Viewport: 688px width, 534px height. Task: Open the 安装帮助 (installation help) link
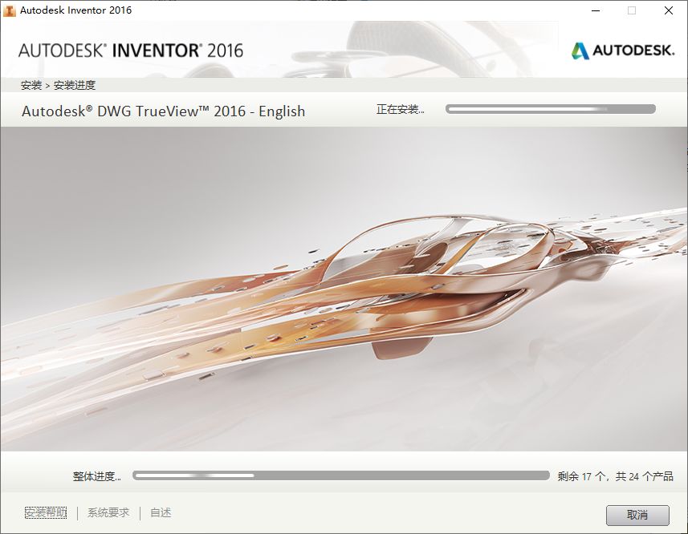(46, 512)
